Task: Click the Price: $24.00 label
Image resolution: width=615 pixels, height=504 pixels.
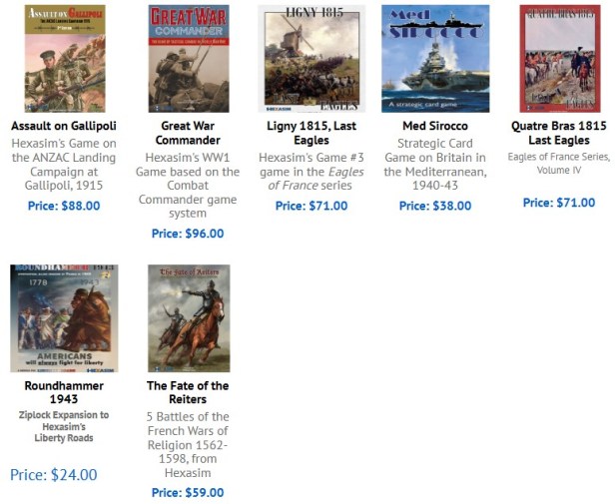Action: click(x=54, y=475)
